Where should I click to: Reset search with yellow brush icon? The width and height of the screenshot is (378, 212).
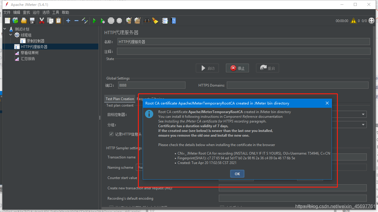pyautogui.click(x=155, y=21)
